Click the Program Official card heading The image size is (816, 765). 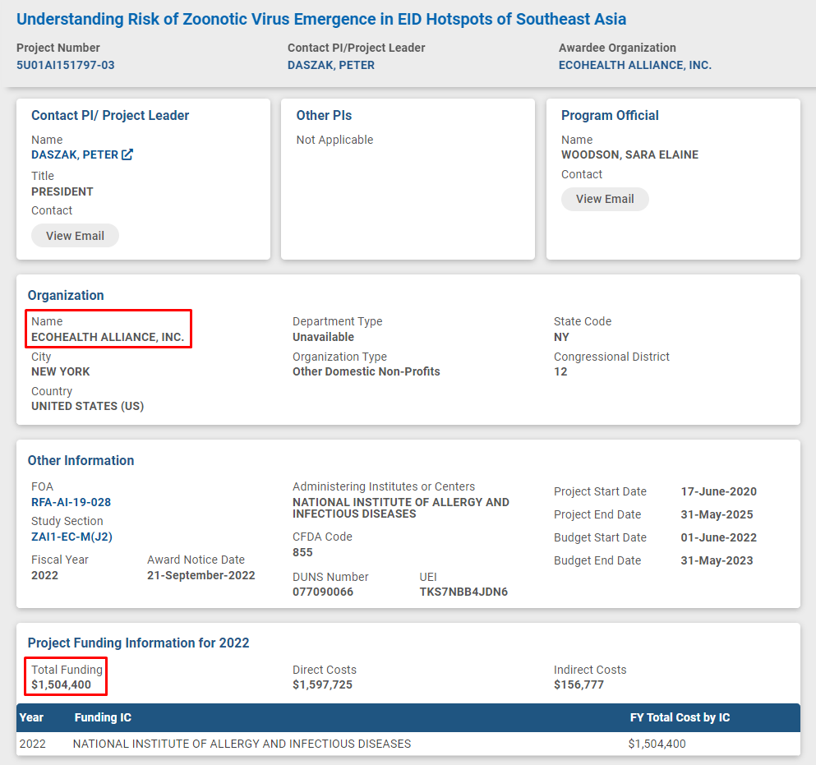[x=610, y=115]
